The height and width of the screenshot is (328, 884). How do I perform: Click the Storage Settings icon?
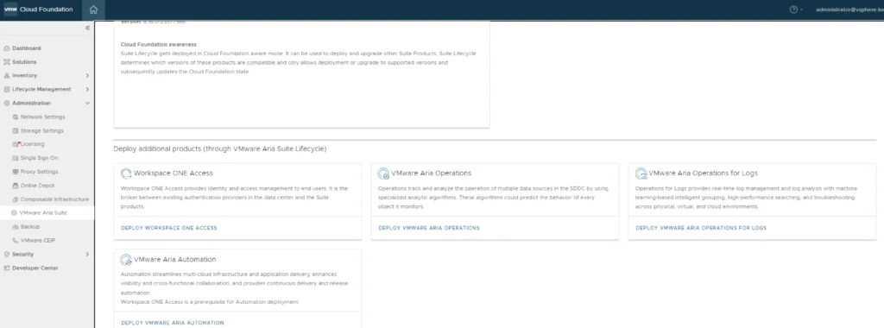coord(16,130)
